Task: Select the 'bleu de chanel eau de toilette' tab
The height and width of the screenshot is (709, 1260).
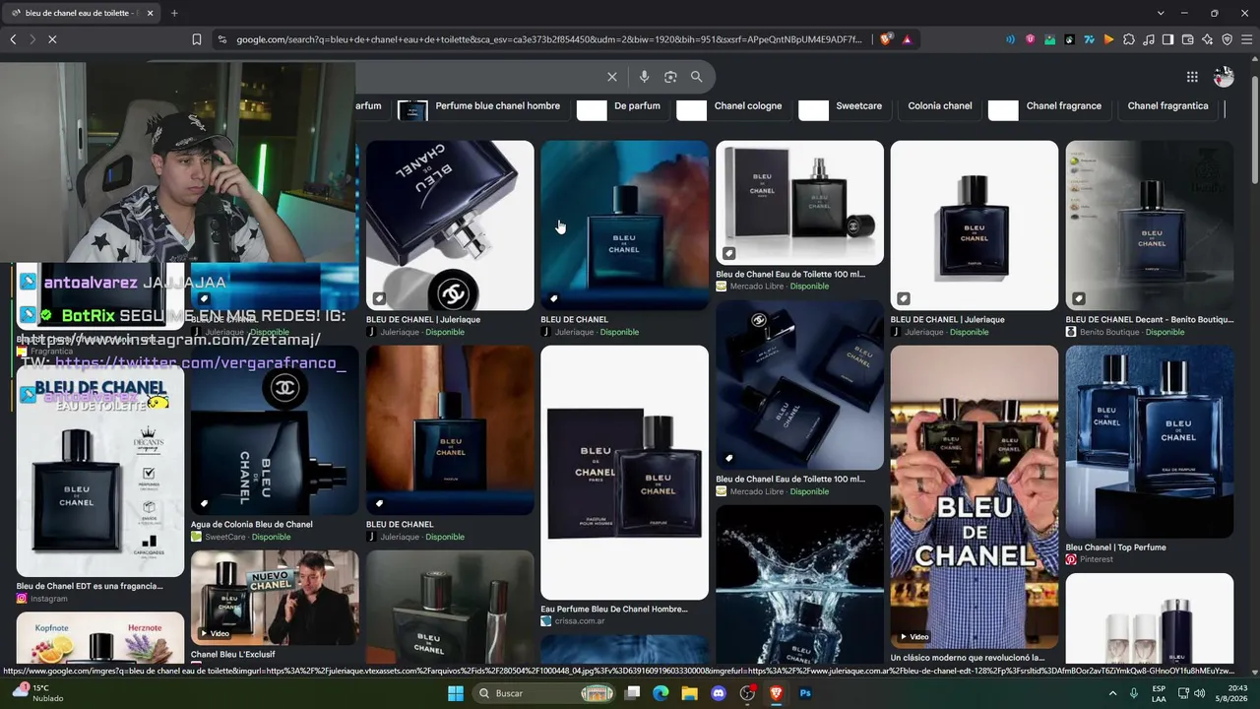Action: [x=83, y=13]
